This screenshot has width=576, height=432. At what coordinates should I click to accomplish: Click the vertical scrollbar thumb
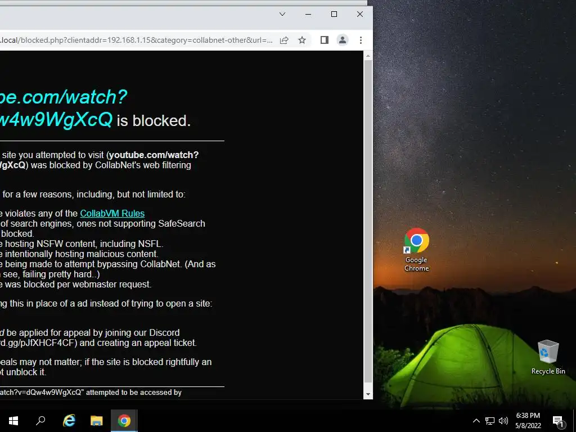coord(368,222)
